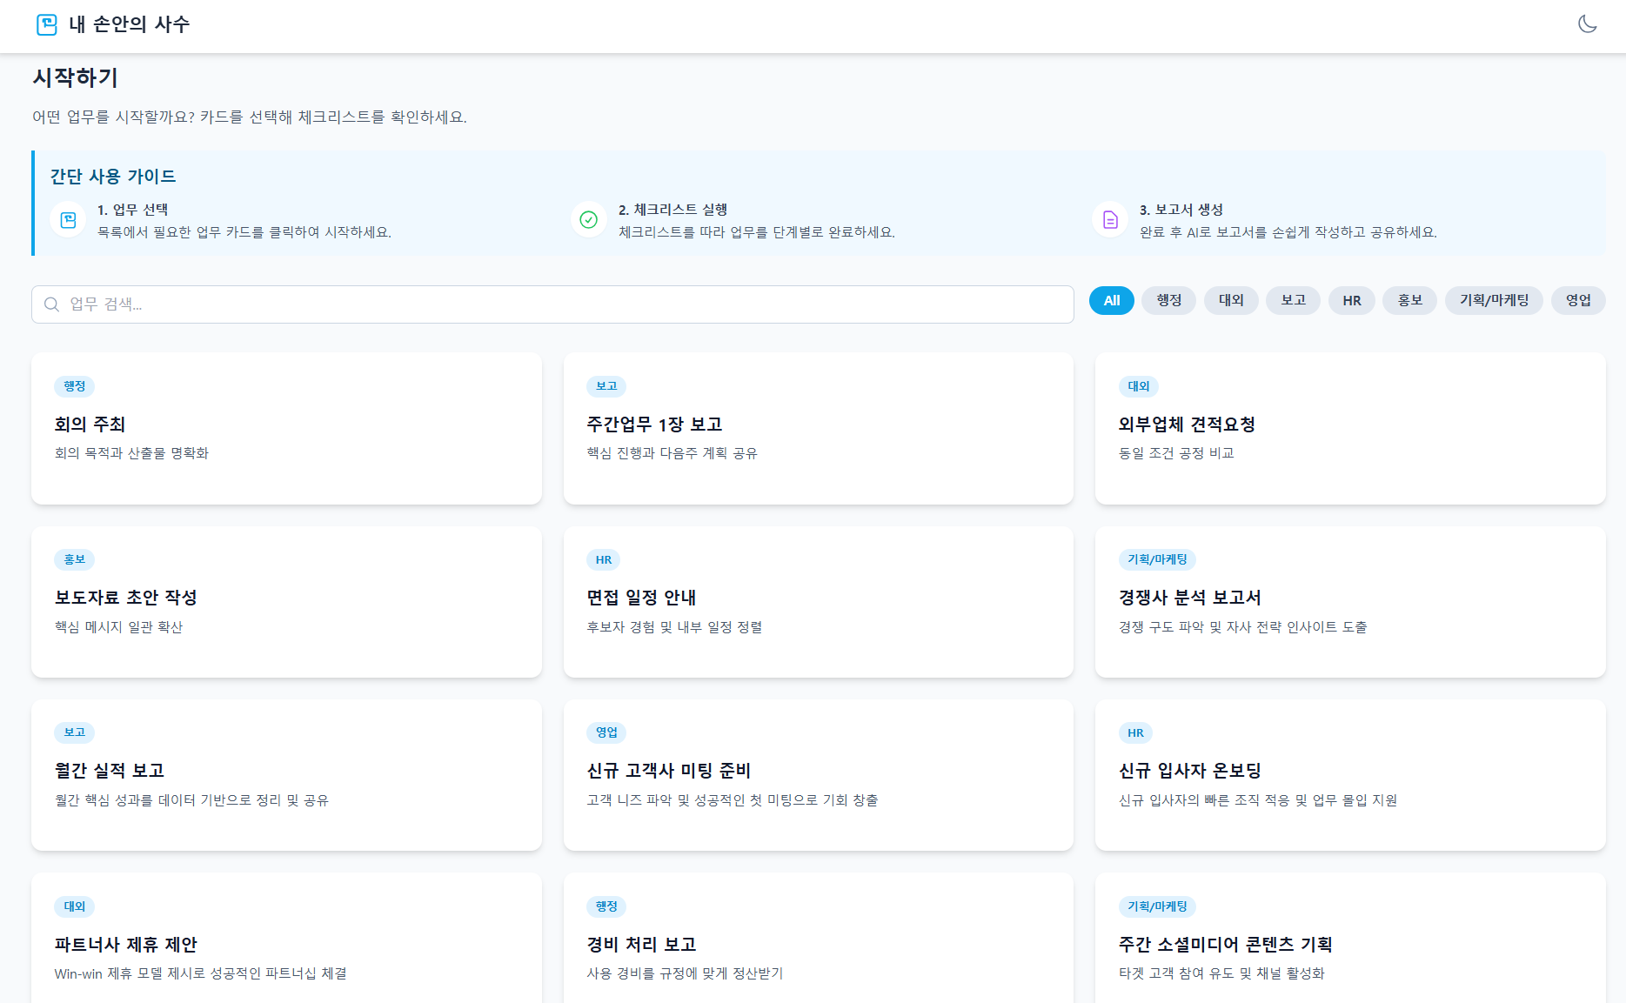Click 대외 tag on 외부업체 견적요청 card
Viewport: 1626px width, 1003px height.
(1139, 386)
